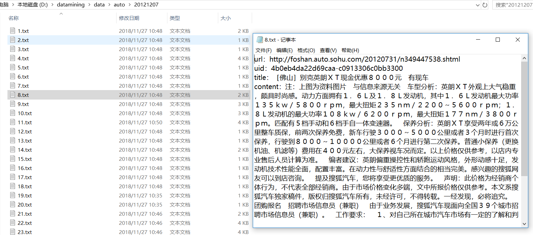Image resolution: width=533 pixels, height=235 pixels.
Task: Click the file icon of 2.txt
Action: pyautogui.click(x=13, y=40)
